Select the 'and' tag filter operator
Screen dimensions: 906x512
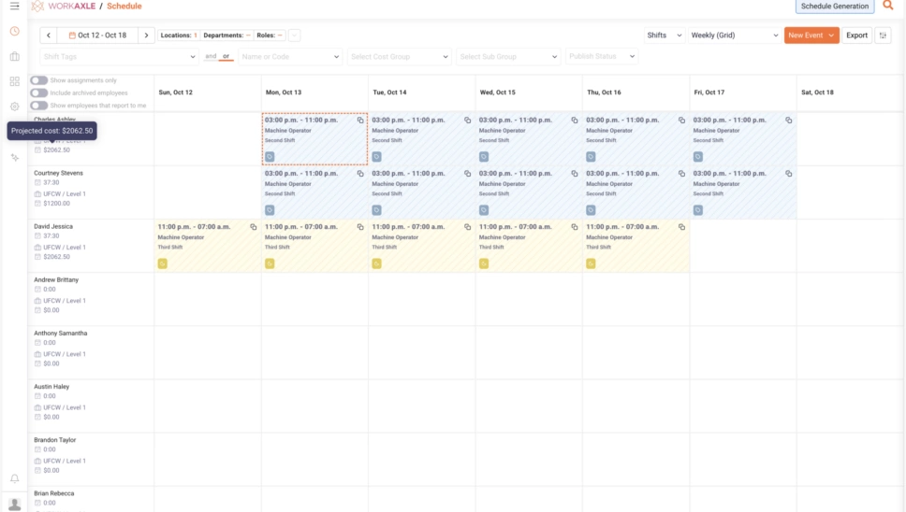[211, 56]
